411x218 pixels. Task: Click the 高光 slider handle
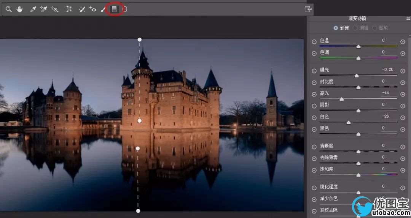pyautogui.click(x=341, y=99)
